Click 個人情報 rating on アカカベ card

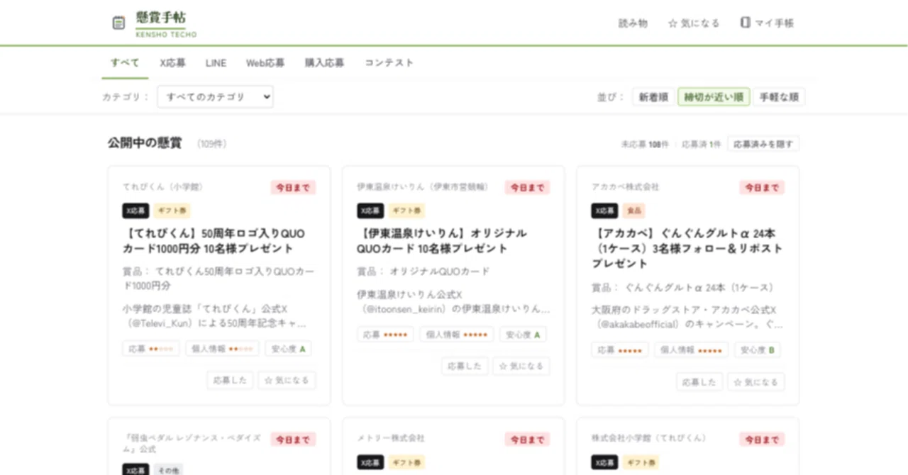click(692, 350)
